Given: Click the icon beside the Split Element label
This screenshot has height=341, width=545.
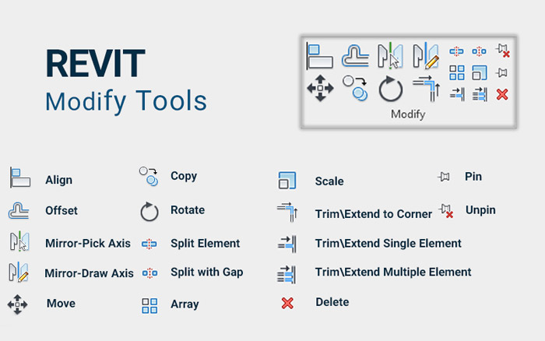Looking at the screenshot, I should point(149,244).
